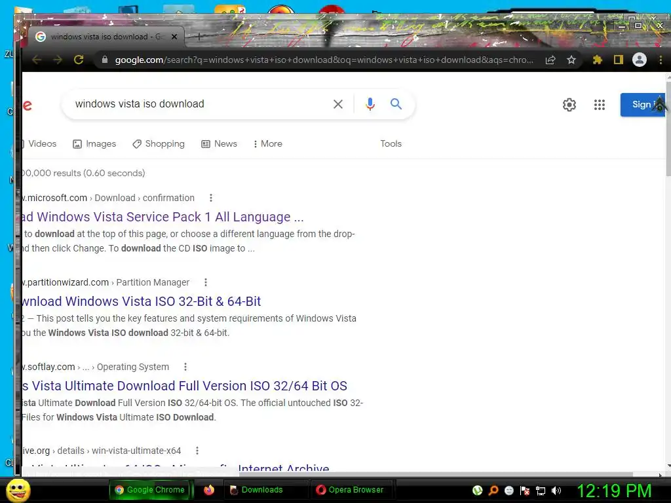Start voice search with microphone icon
This screenshot has width=671, height=503.
(x=370, y=104)
